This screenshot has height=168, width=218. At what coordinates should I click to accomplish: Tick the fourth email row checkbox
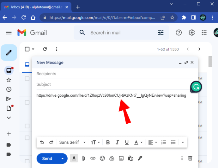coord(27,138)
